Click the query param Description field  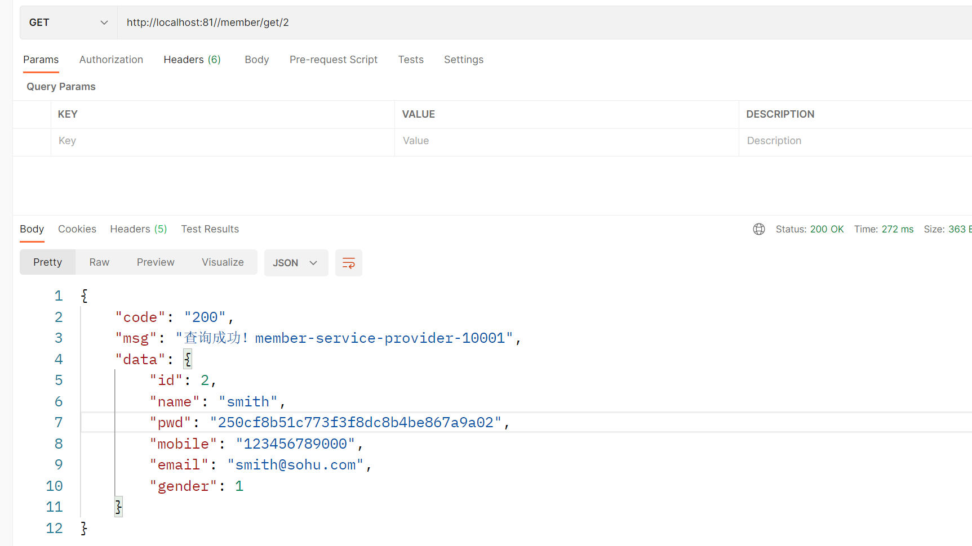point(855,141)
